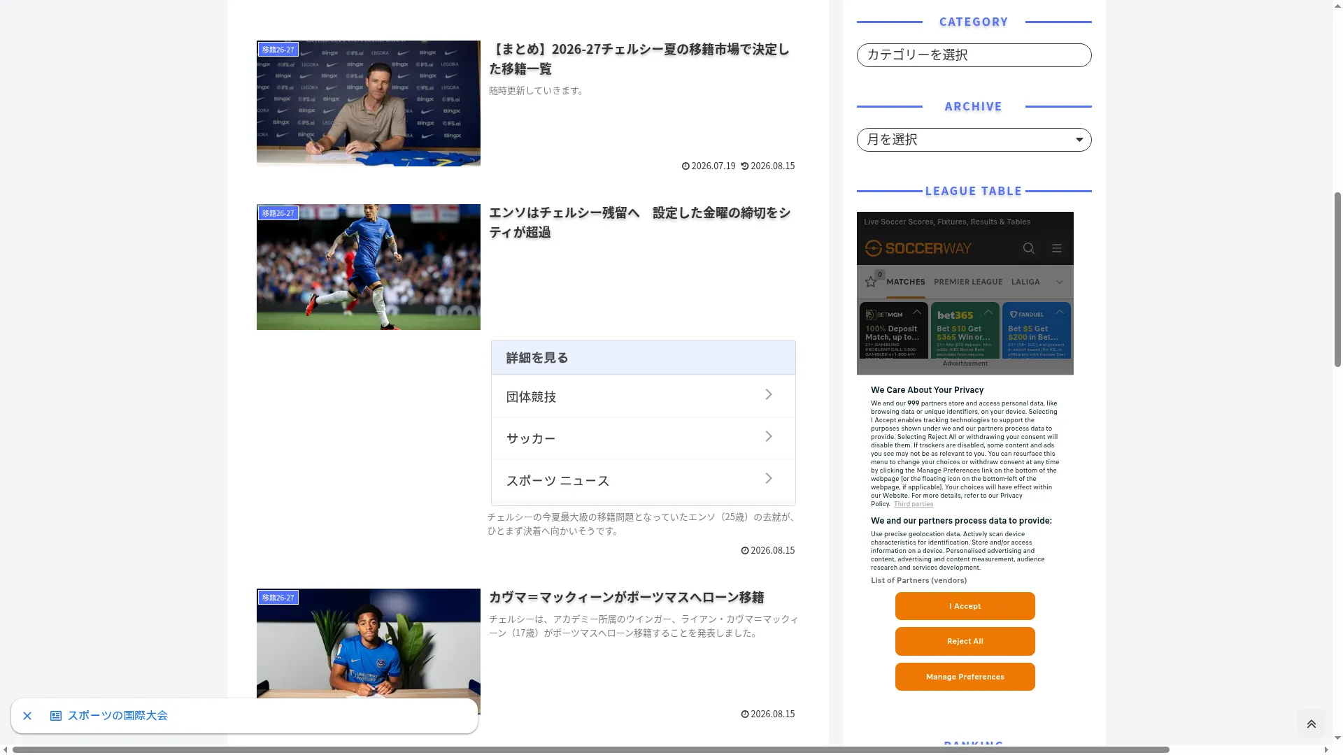Click the news icon beside スポーツの国際大会
Image resolution: width=1343 pixels, height=755 pixels.
[x=56, y=716]
